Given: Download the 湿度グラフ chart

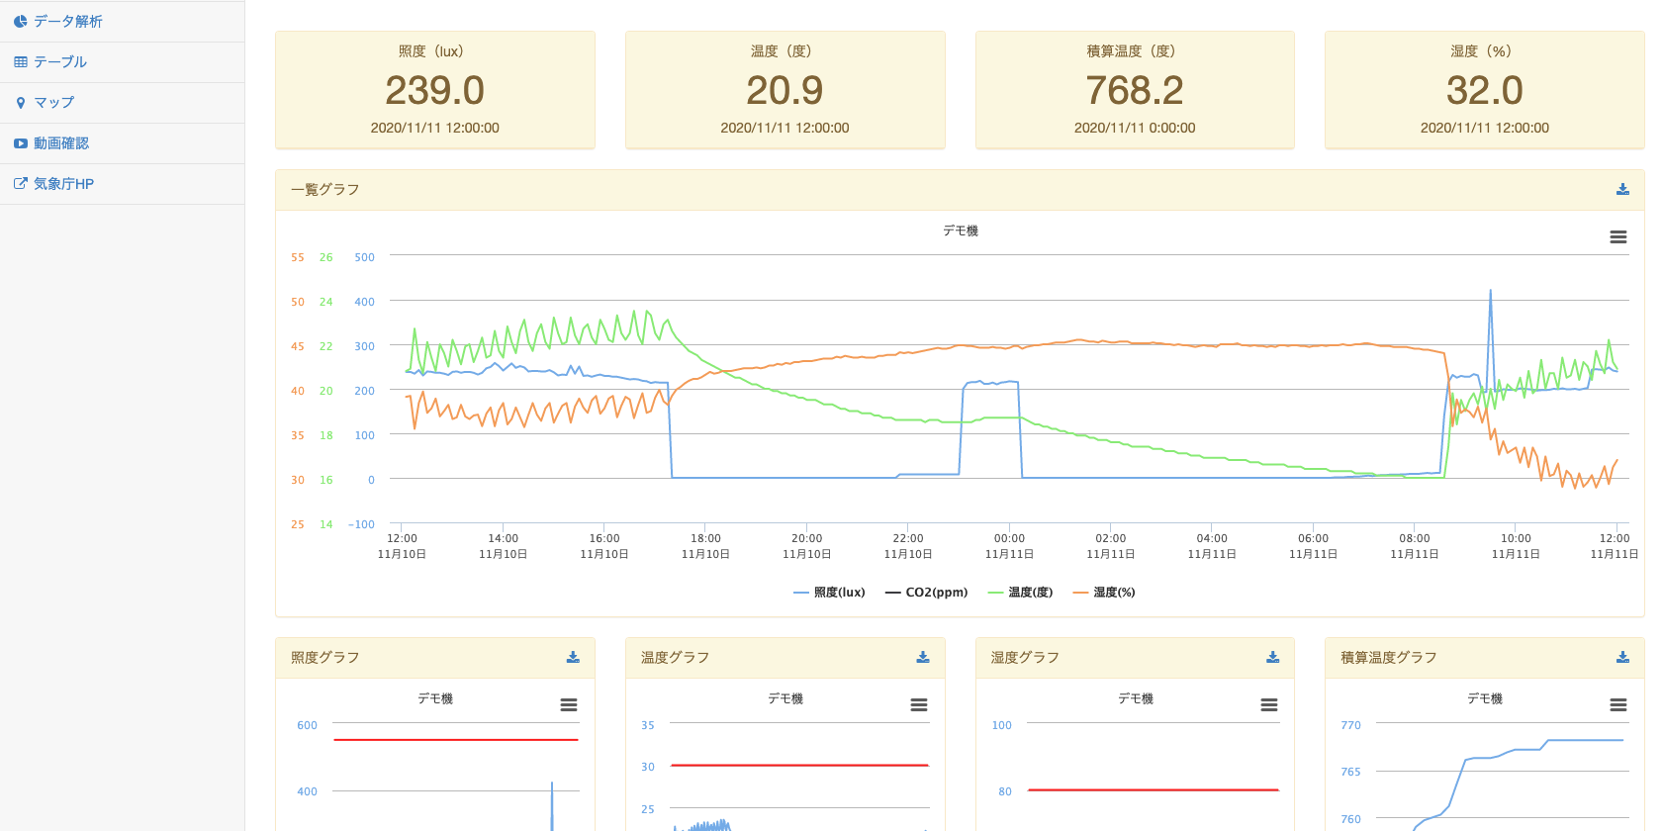Looking at the screenshot, I should coord(1273,657).
